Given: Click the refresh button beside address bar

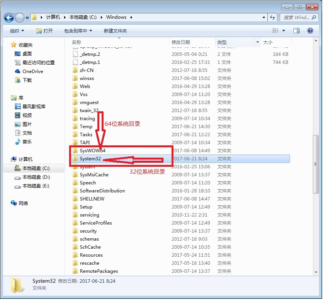Looking at the screenshot, I should click(273, 17).
